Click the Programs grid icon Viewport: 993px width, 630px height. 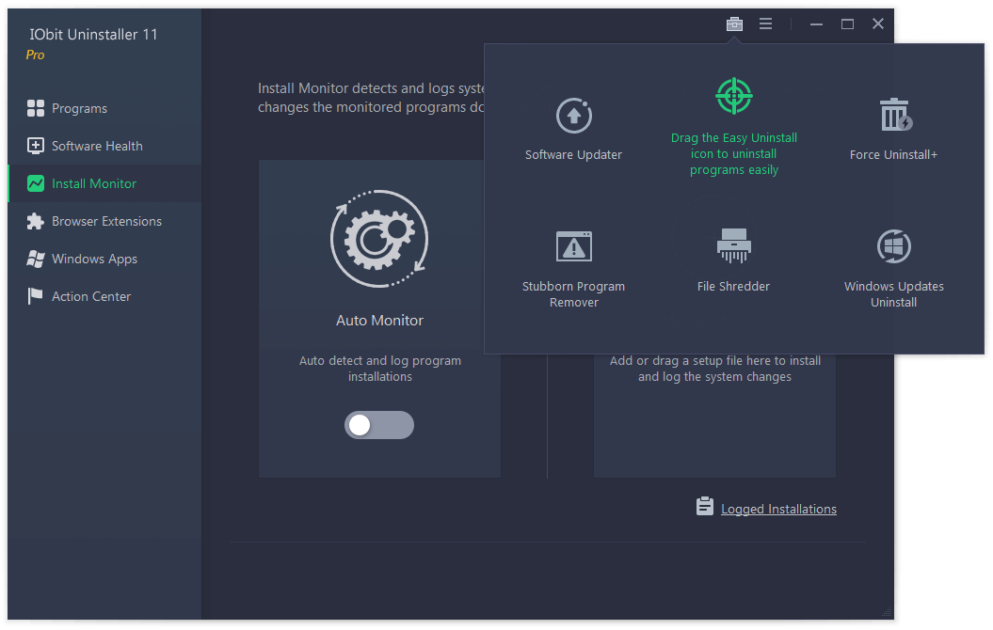click(x=36, y=108)
